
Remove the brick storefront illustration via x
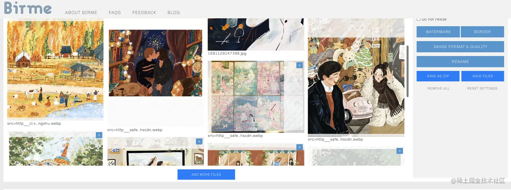299,147
